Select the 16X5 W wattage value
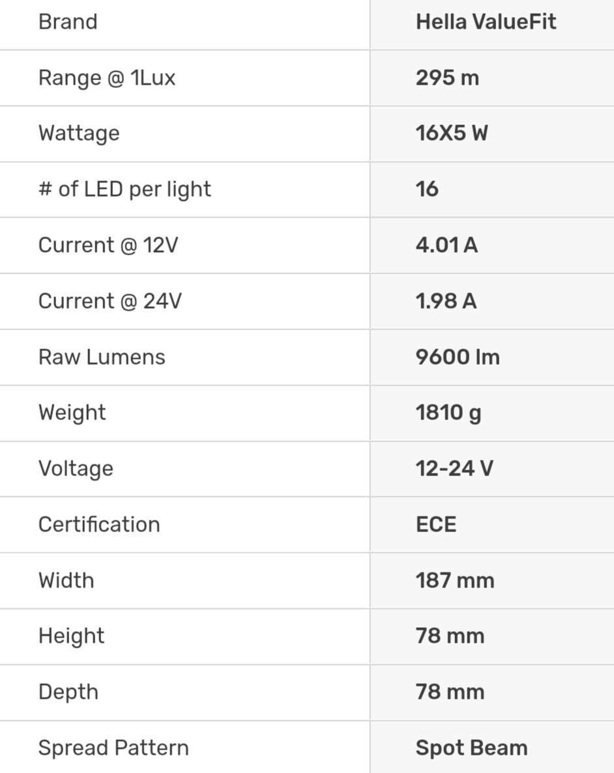This screenshot has width=614, height=773. point(452,134)
